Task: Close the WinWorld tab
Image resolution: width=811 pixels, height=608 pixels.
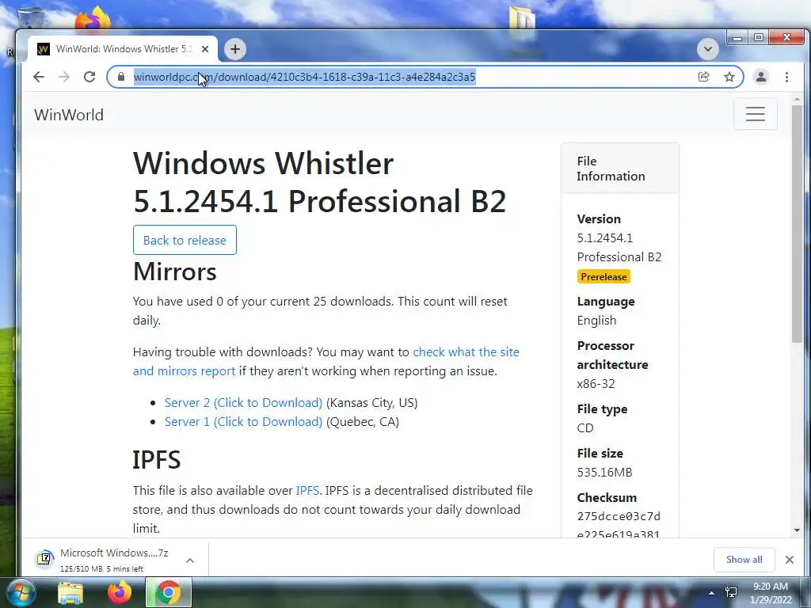Action: click(x=205, y=49)
